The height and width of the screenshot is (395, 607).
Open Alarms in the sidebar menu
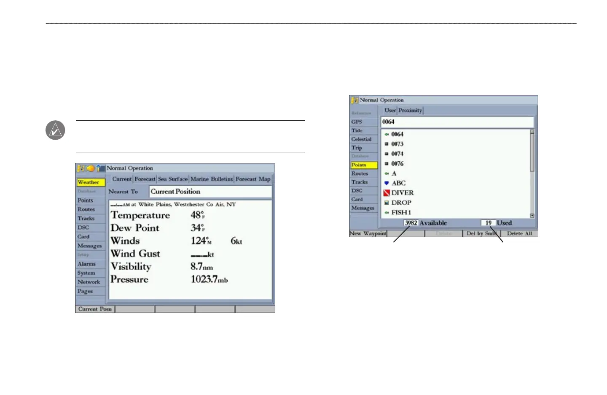pyautogui.click(x=91, y=264)
